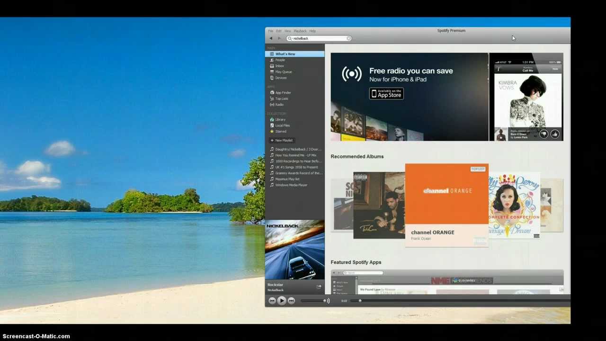
Task: Skip to next track
Action: pos(291,301)
